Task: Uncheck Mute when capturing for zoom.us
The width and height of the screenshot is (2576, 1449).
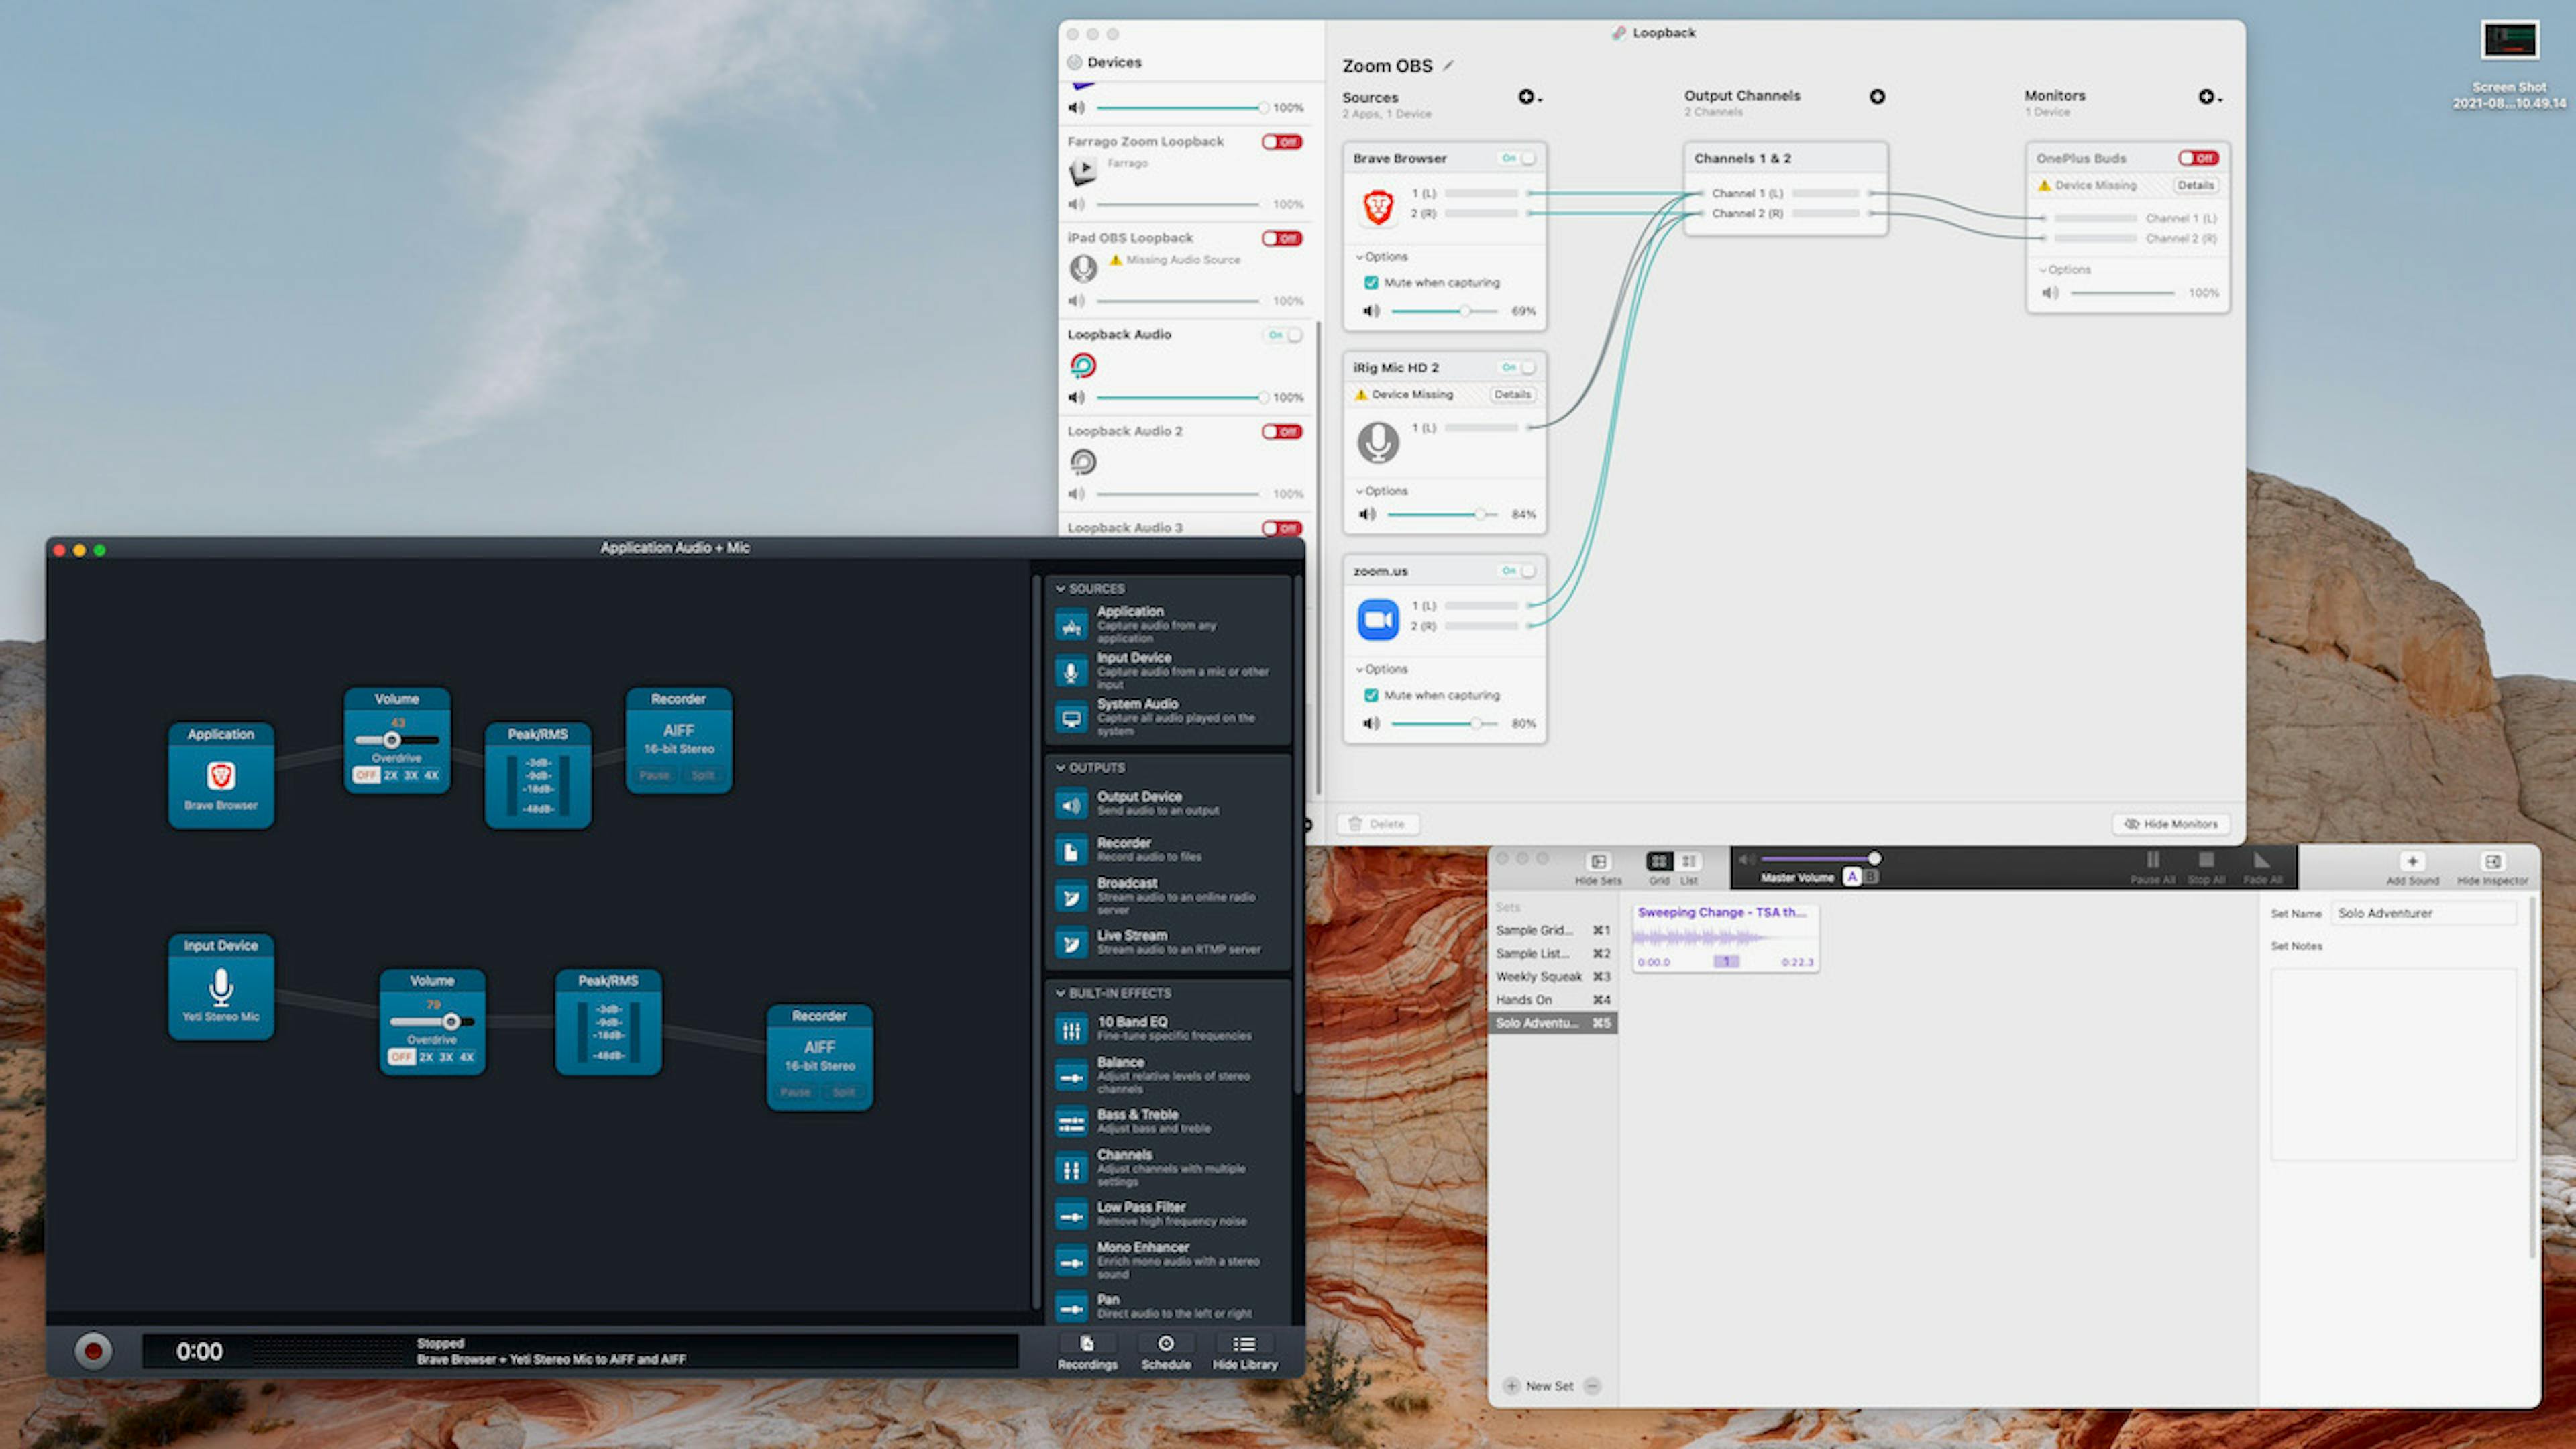Action: point(1371,695)
